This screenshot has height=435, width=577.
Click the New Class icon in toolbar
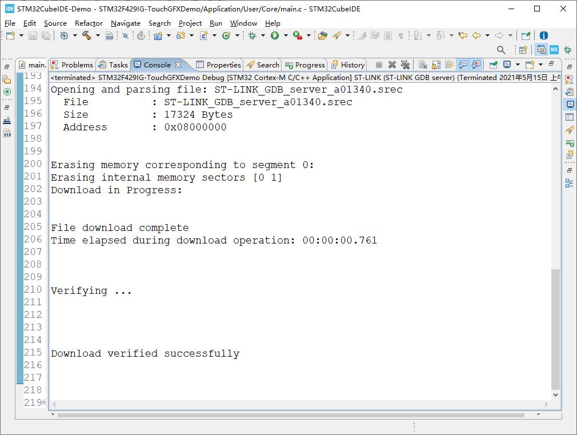coord(226,35)
